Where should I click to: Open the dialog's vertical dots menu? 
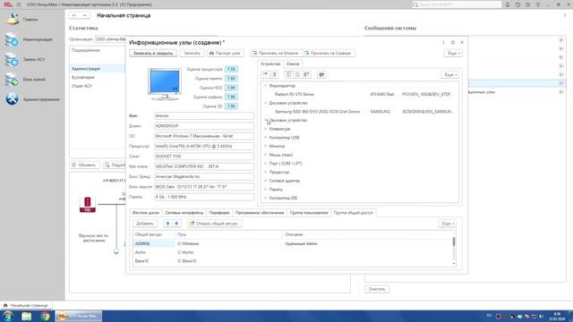443,42
